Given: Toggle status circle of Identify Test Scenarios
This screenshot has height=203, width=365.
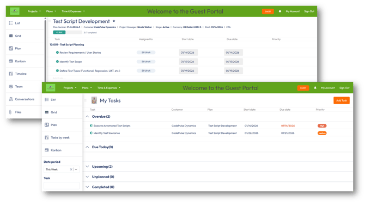Looking at the screenshot, I should click(x=92, y=133).
